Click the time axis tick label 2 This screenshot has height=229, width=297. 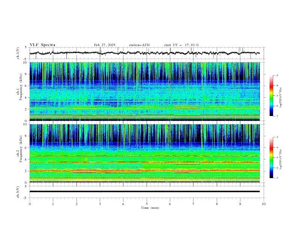click(76, 204)
